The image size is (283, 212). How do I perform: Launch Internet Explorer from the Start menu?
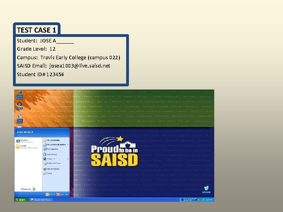pos(24,141)
